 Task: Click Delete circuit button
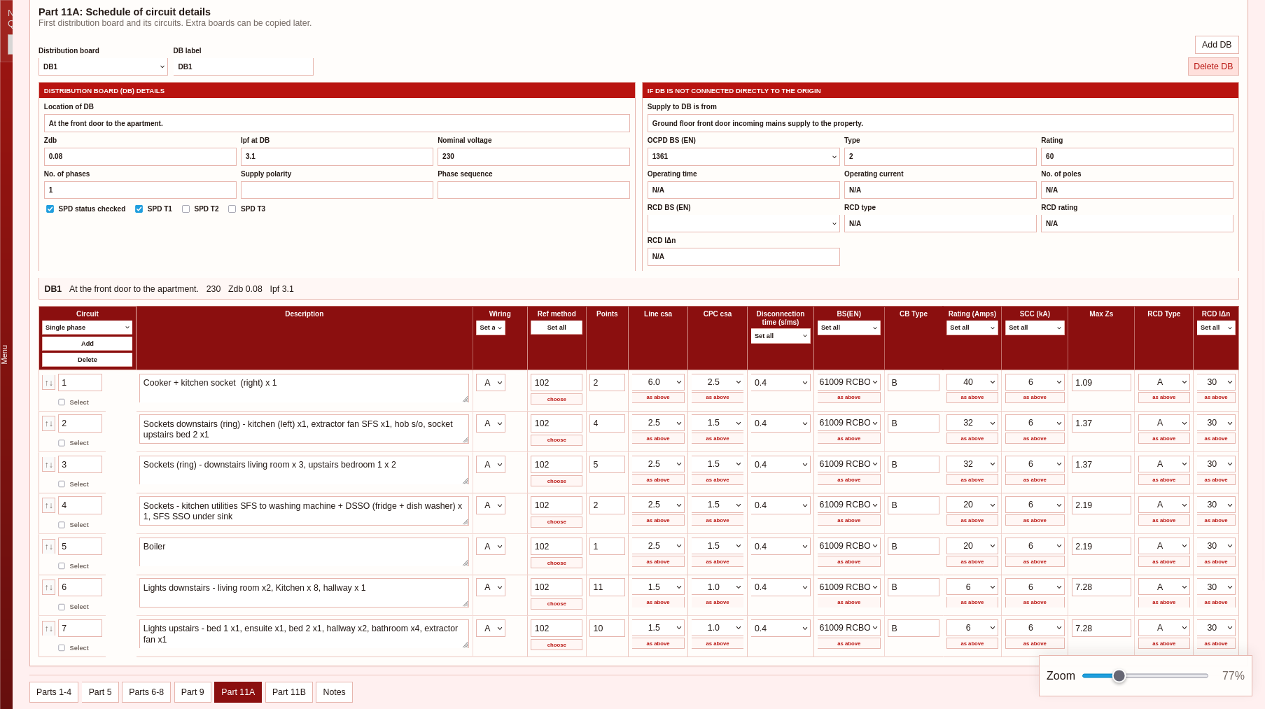coord(87,360)
